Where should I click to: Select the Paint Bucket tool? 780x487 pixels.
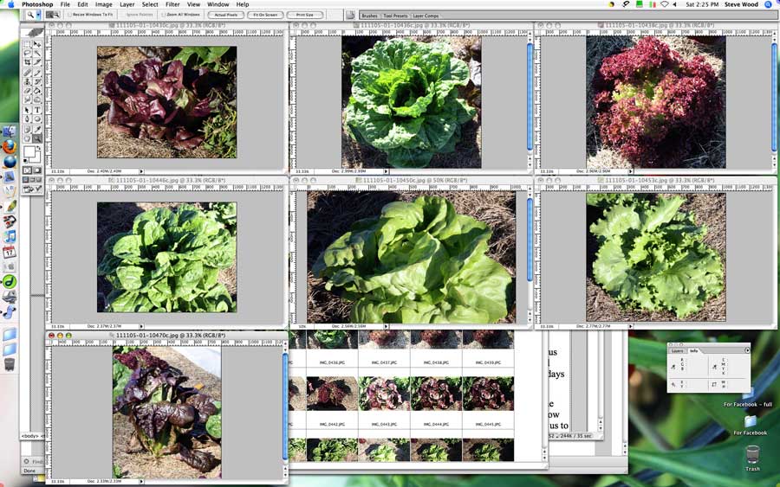(37, 91)
